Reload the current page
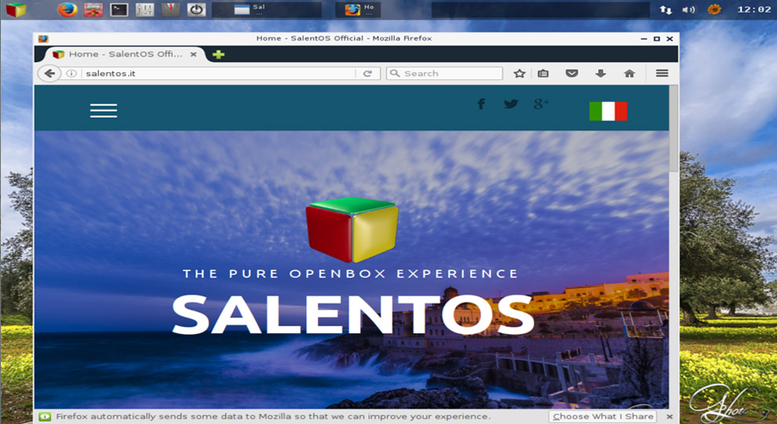This screenshot has width=777, height=424. click(367, 73)
